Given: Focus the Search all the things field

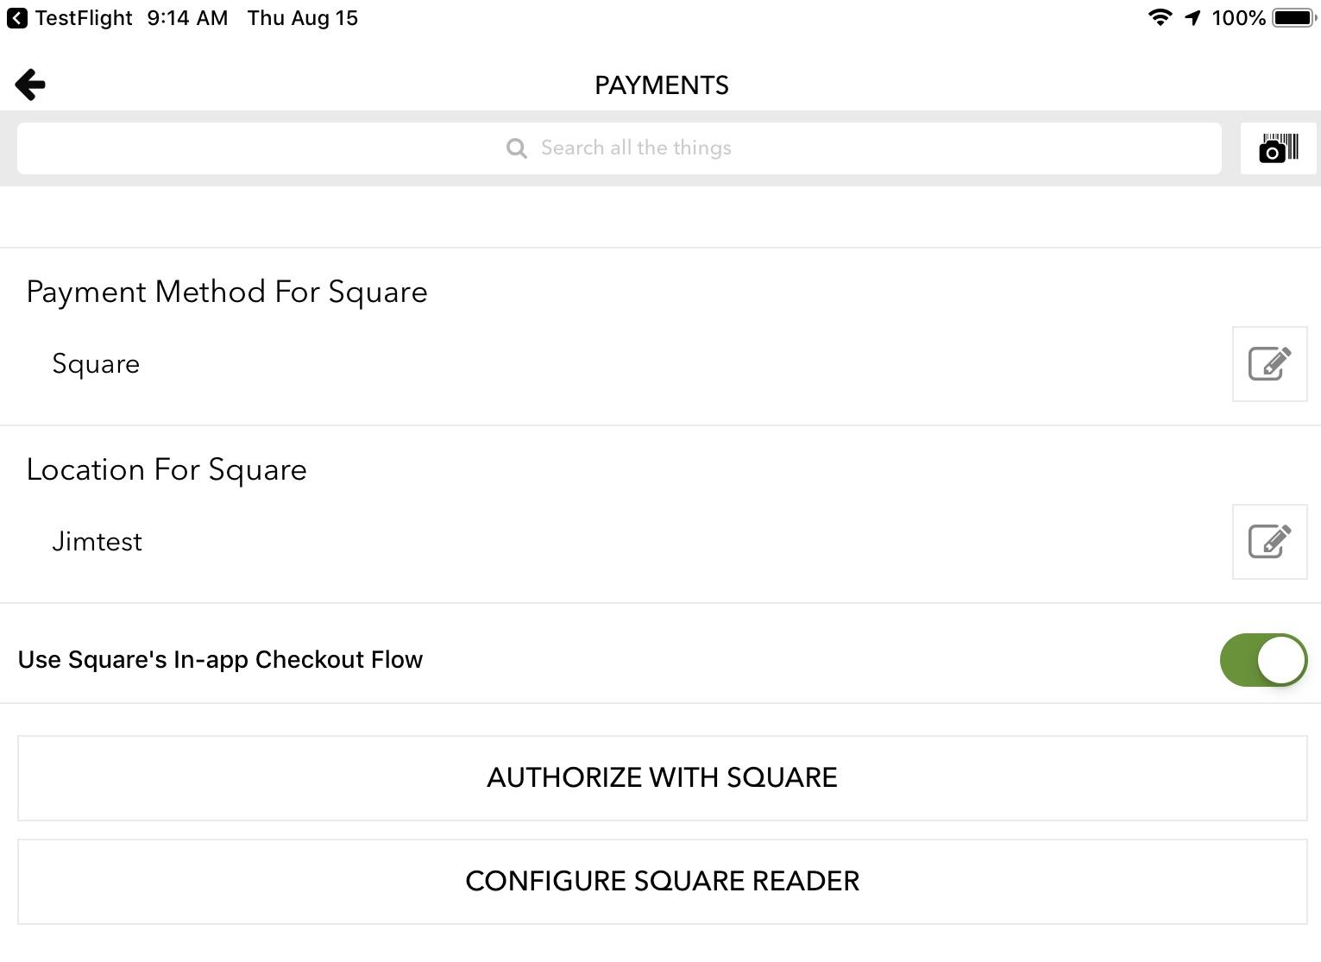Looking at the screenshot, I should point(620,148).
